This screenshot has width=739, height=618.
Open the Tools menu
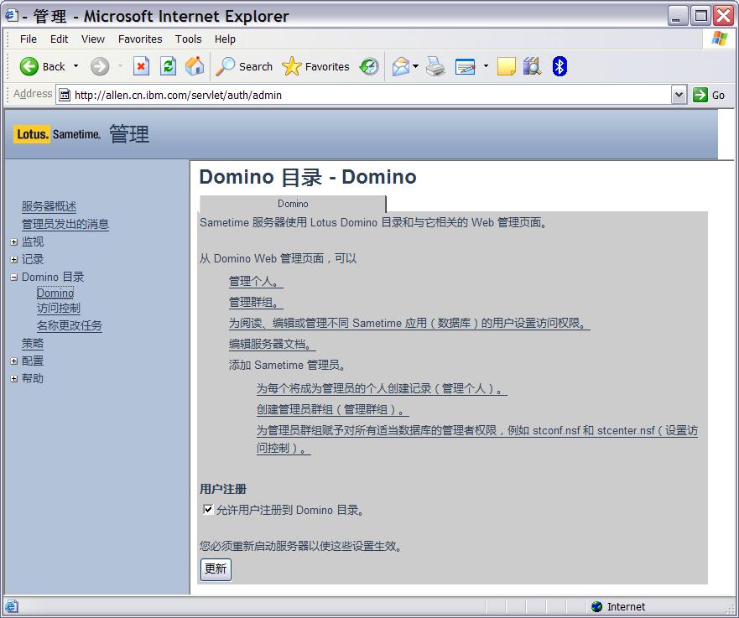pos(188,39)
